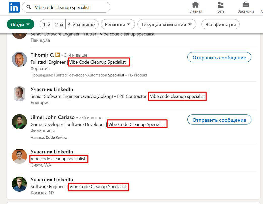The width and height of the screenshot is (263, 204).
Task: Open Сеть network icon
Action: 220,7
